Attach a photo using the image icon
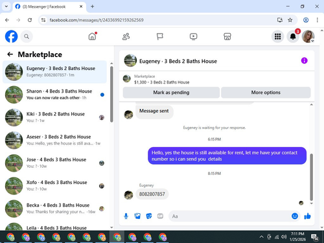 (137, 216)
